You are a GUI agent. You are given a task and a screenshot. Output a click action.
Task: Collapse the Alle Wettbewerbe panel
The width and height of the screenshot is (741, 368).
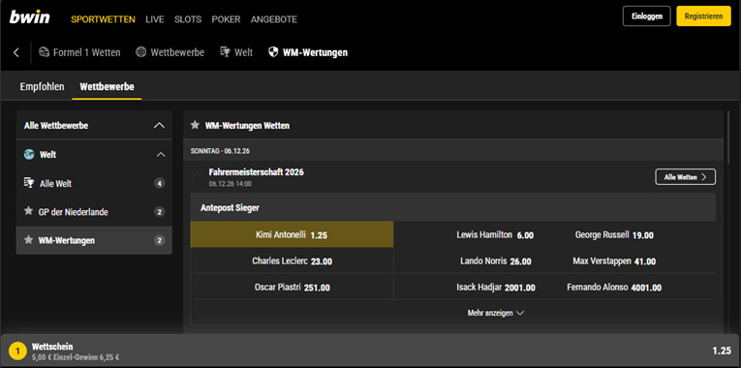pyautogui.click(x=160, y=126)
